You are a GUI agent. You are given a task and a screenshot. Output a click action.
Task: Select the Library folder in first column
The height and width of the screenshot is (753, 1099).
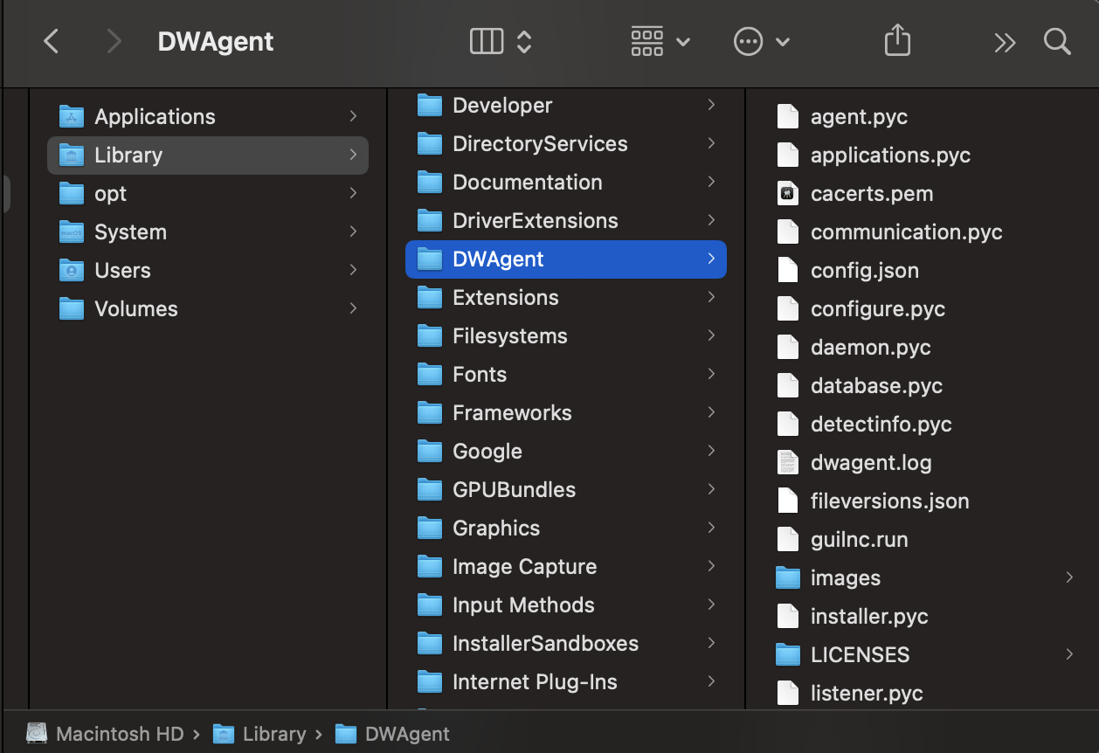point(208,155)
